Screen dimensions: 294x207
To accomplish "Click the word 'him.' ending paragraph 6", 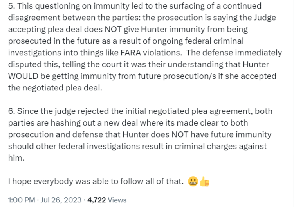I will click(x=16, y=158).
